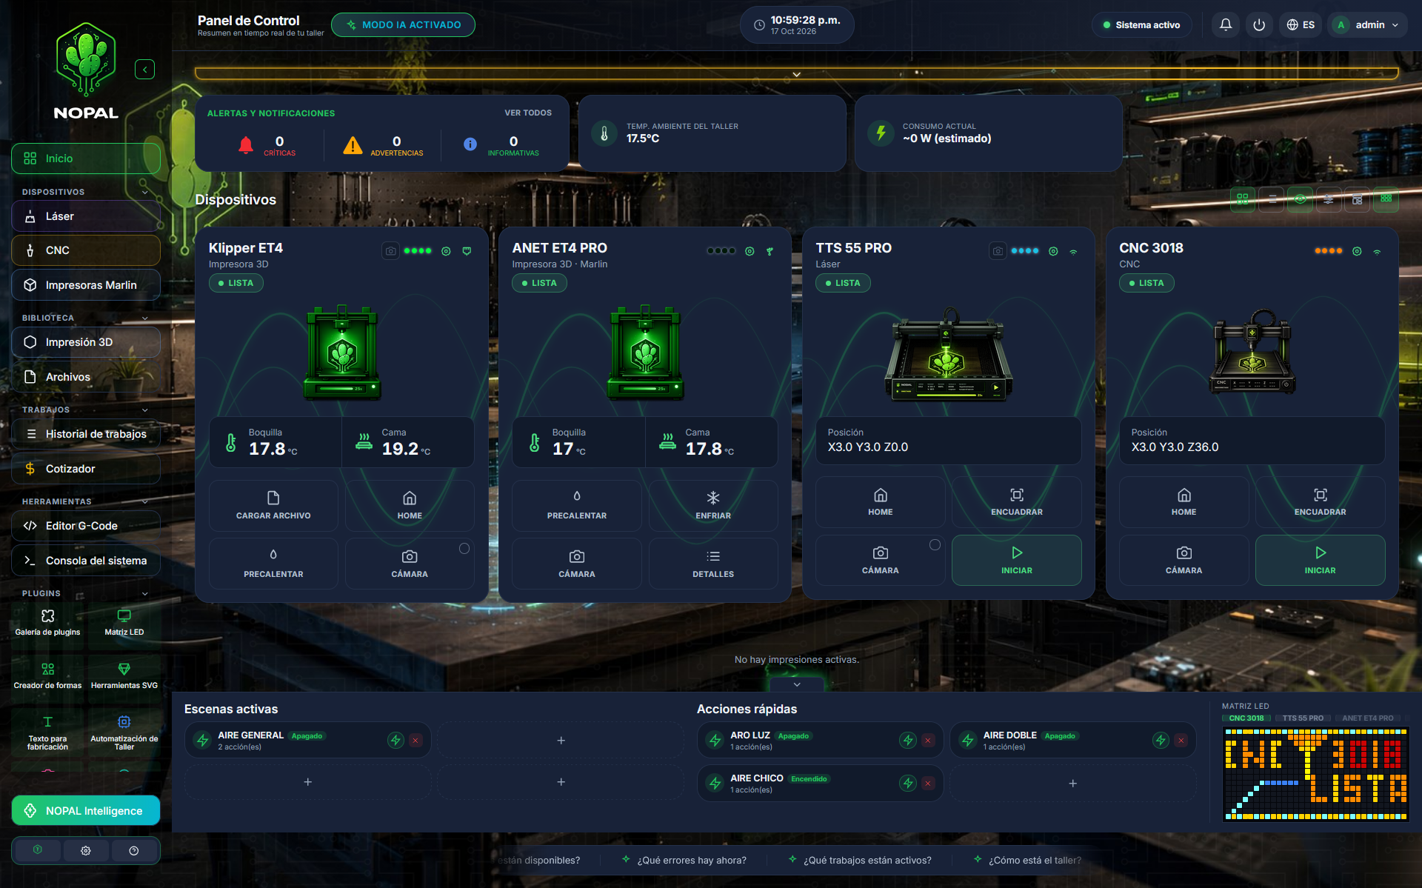Open help via the question mark icon

[134, 850]
